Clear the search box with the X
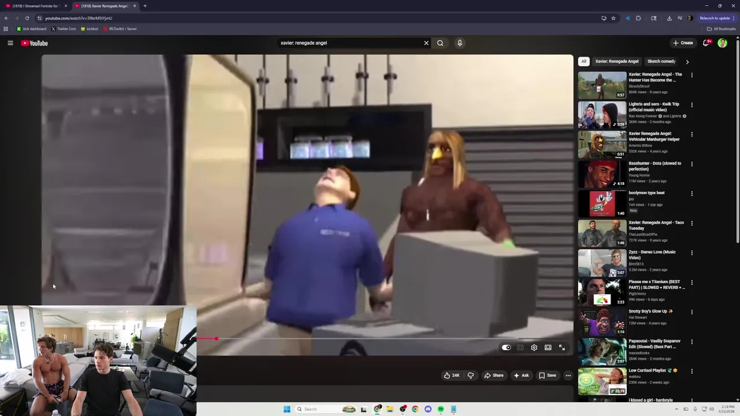 pos(426,43)
